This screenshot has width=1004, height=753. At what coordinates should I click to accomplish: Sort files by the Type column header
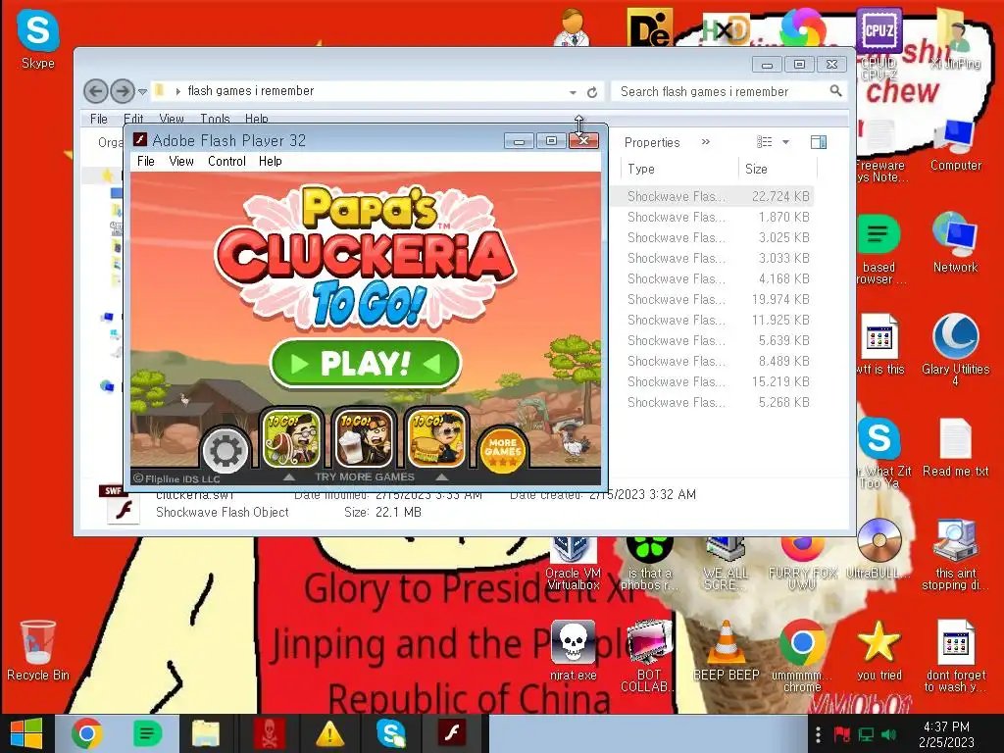(x=678, y=169)
